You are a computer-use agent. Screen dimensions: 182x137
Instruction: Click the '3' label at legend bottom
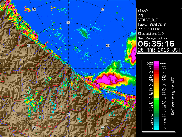click(x=152, y=128)
